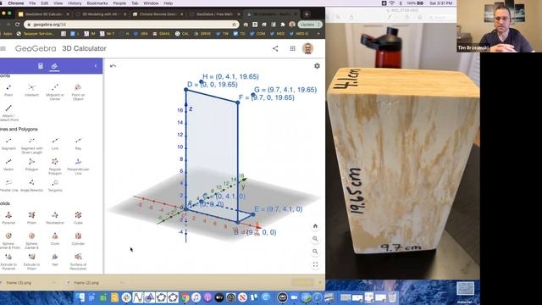Select the Segment tool
The image size is (542, 305).
[8, 143]
